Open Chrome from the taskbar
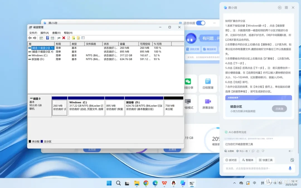The height and width of the screenshot is (188, 301). [146, 183]
